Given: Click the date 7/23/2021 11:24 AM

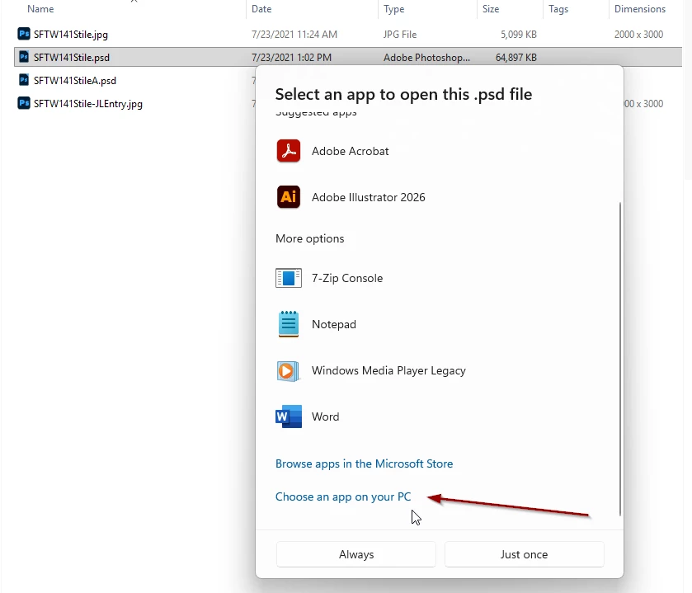Looking at the screenshot, I should click(294, 35).
